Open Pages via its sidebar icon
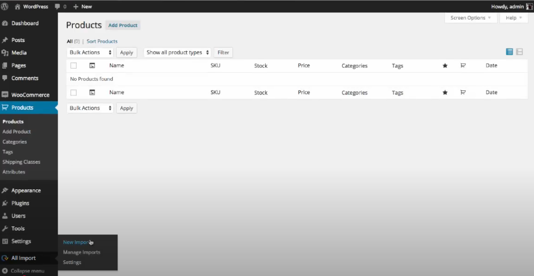534x276 pixels. pyautogui.click(x=5, y=65)
